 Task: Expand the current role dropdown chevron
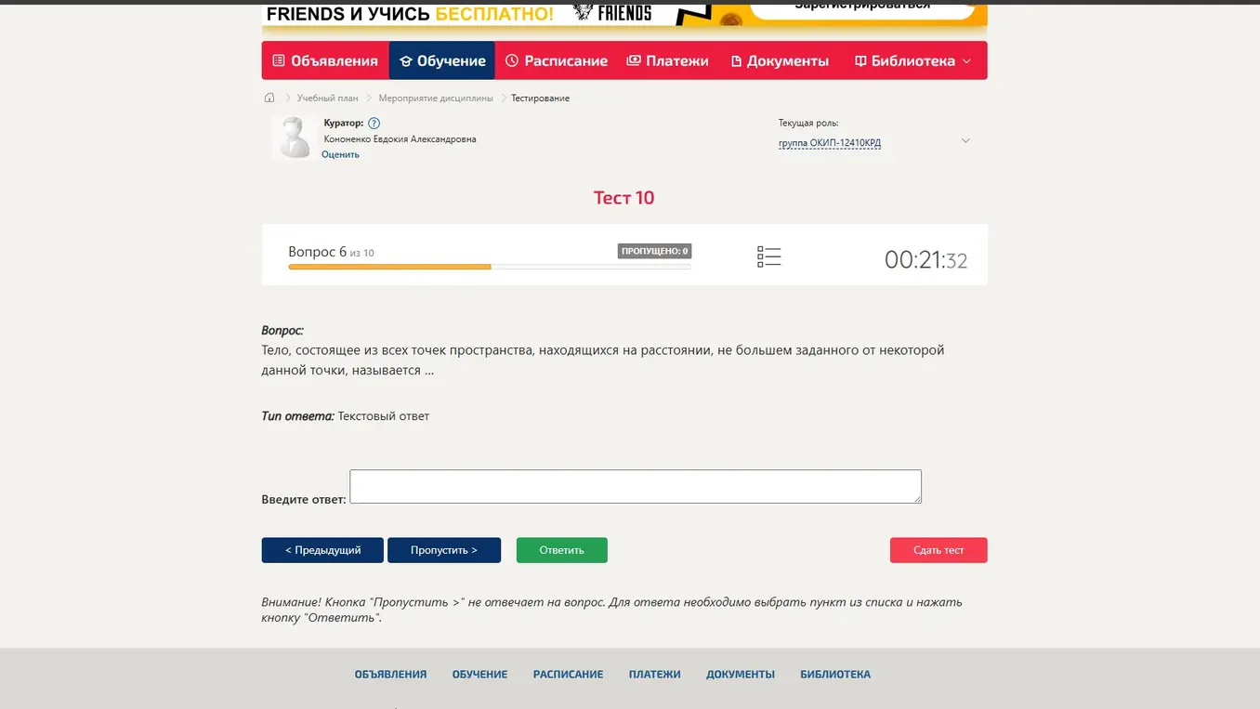pos(965,141)
